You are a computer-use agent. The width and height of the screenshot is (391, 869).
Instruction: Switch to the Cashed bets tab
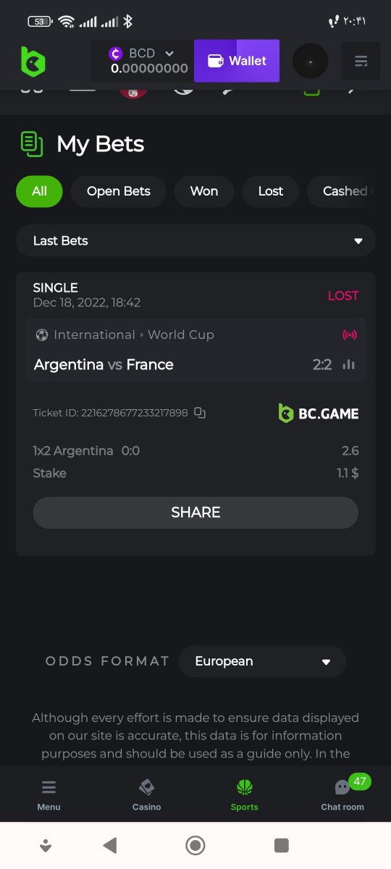click(341, 191)
